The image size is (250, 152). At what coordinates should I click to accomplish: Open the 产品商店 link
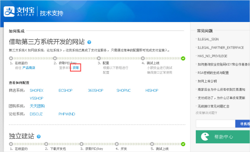[28, 68]
